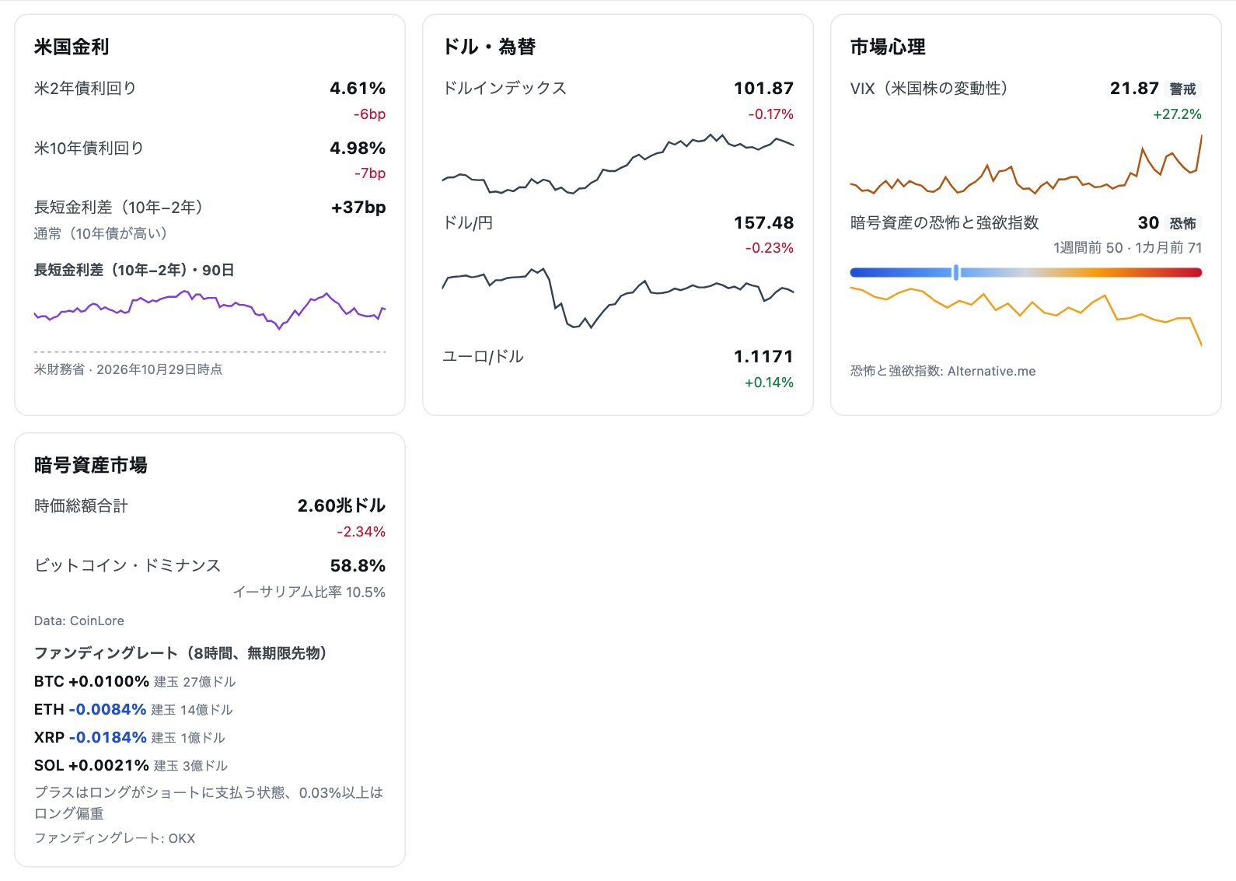The width and height of the screenshot is (1236, 881).
Task: Click the -2.34% market cap change
Action: pos(361,531)
